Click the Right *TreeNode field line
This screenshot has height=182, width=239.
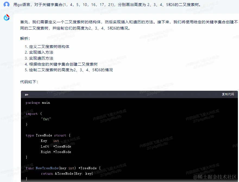click(x=56, y=152)
